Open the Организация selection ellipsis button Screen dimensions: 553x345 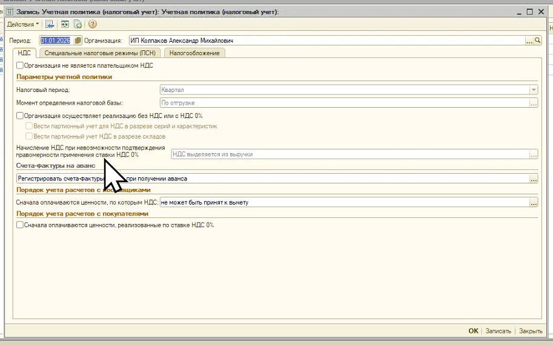(x=529, y=41)
